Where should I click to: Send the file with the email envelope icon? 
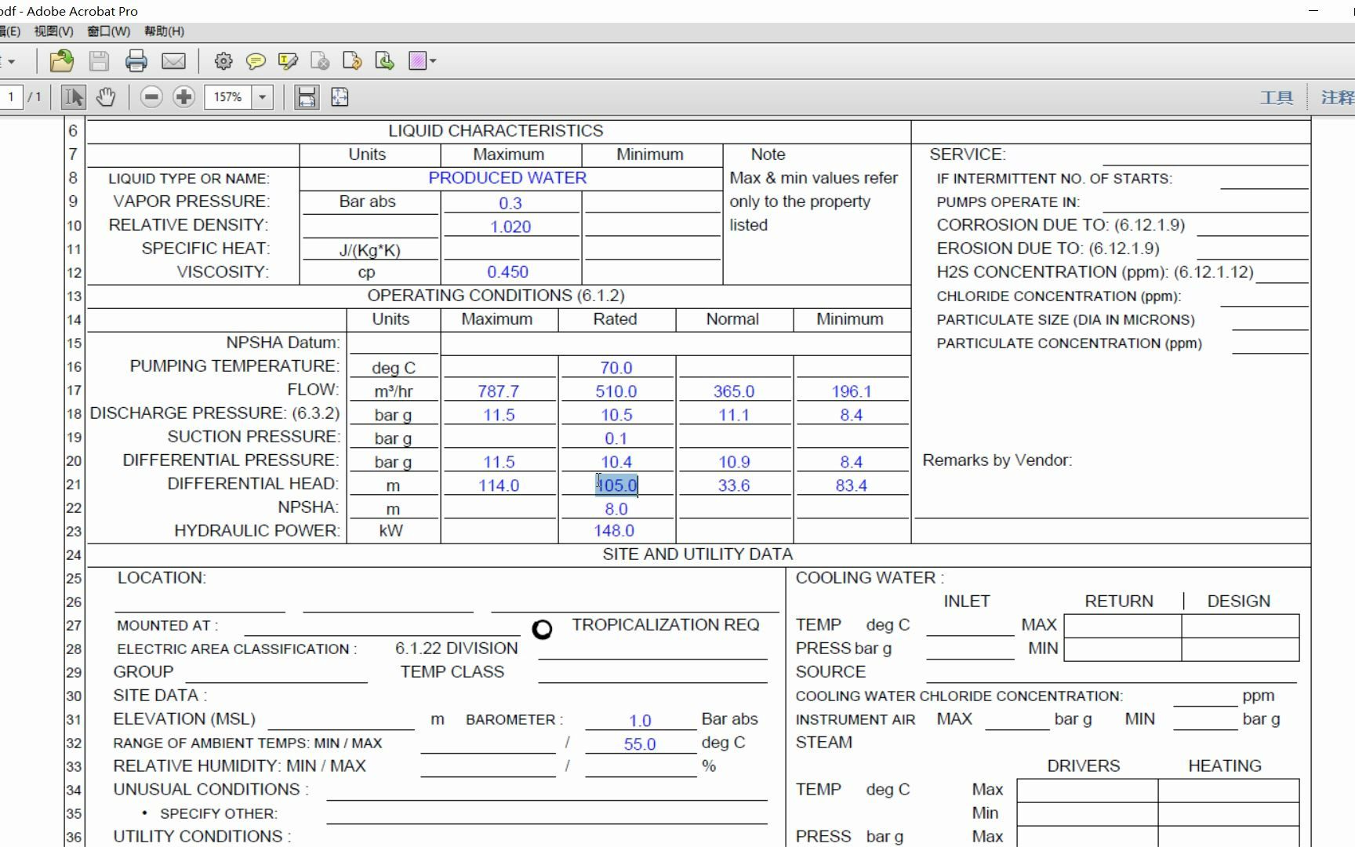click(173, 61)
